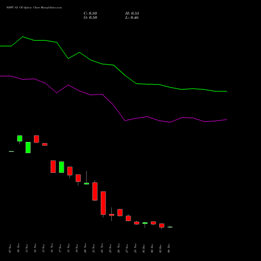Screen dimensions: 261x261
Task: Click the 12 Nov date label
Action: coord(35,248)
